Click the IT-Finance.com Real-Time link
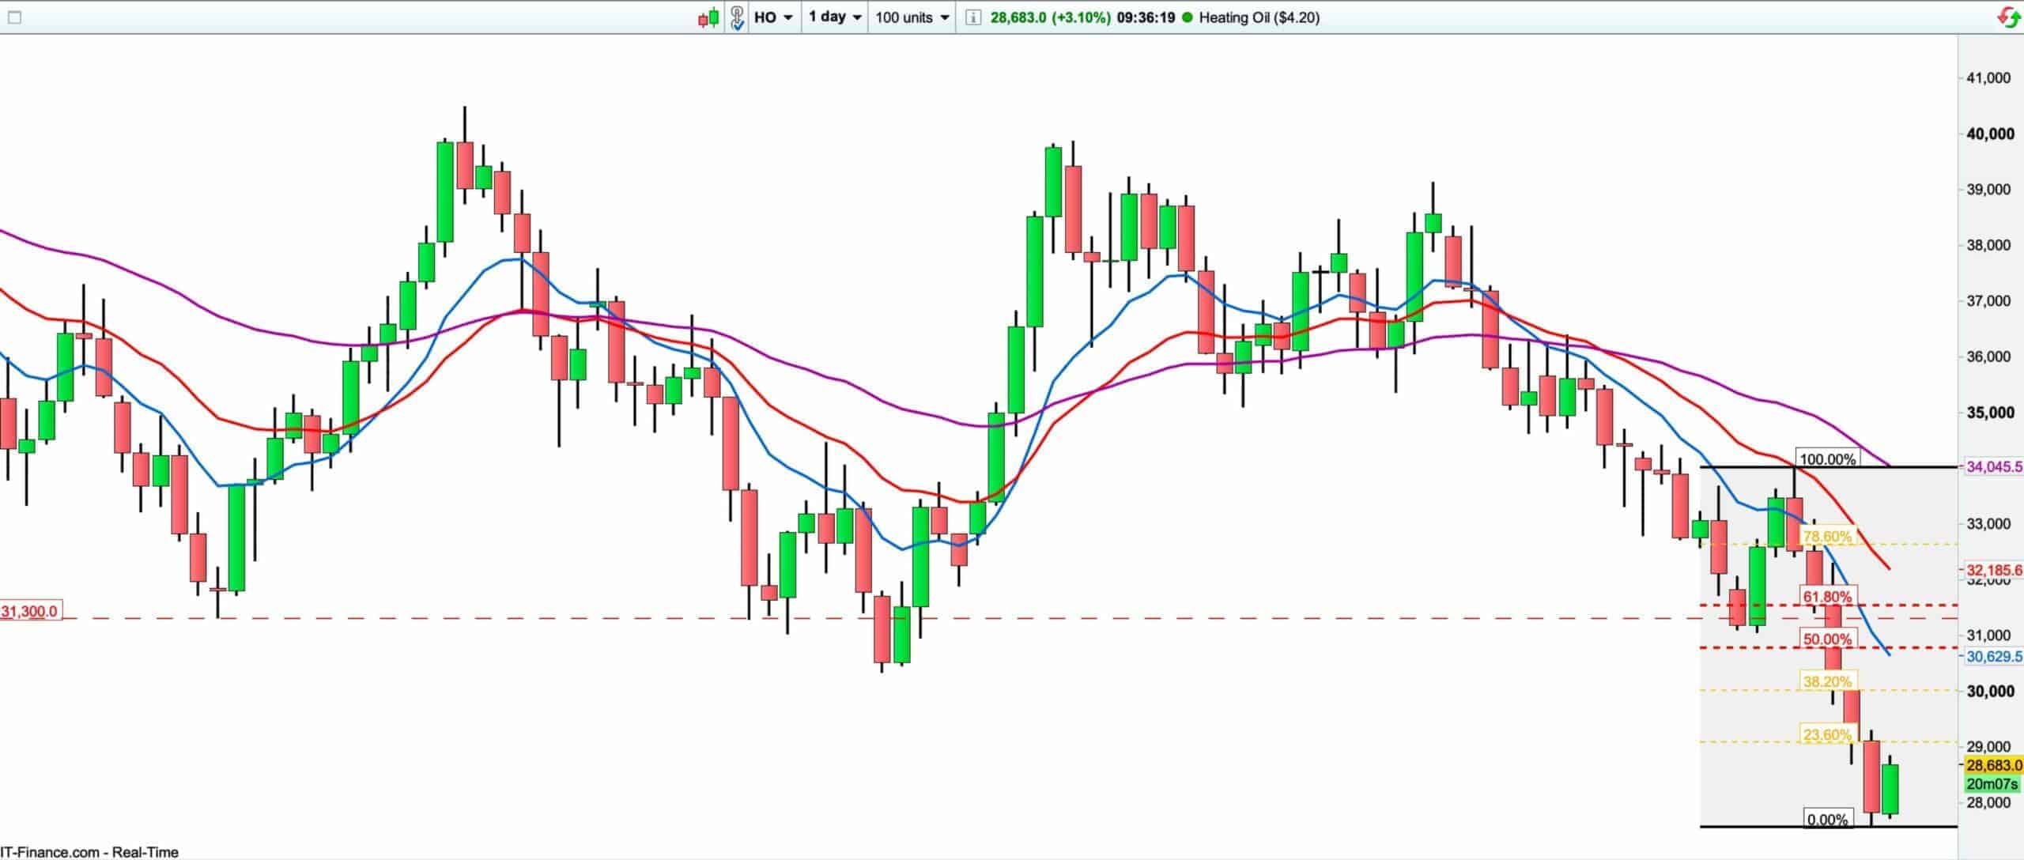This screenshot has width=2024, height=860. click(89, 852)
